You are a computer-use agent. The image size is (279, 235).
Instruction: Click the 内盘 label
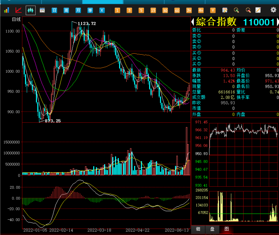point(241,114)
